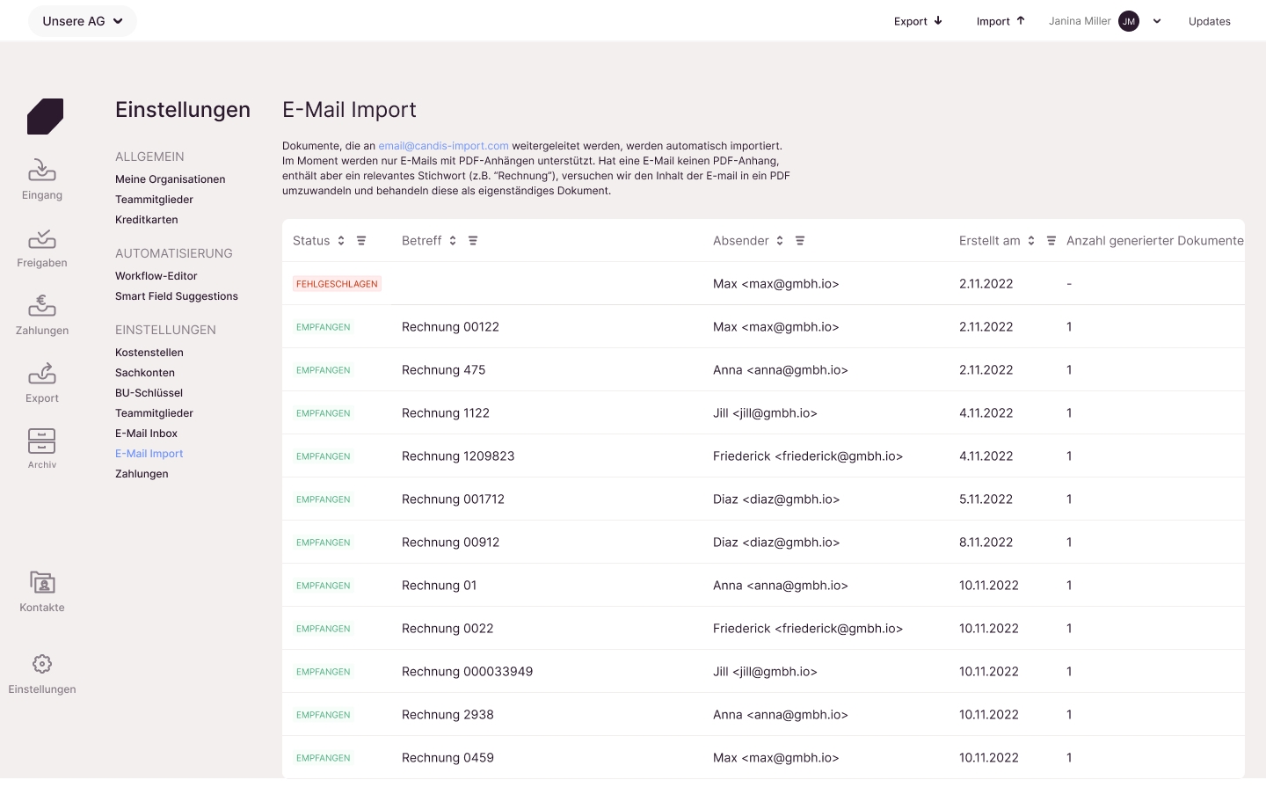Open the Archiv drawer icon
This screenshot has height=809, width=1266.
tap(42, 441)
